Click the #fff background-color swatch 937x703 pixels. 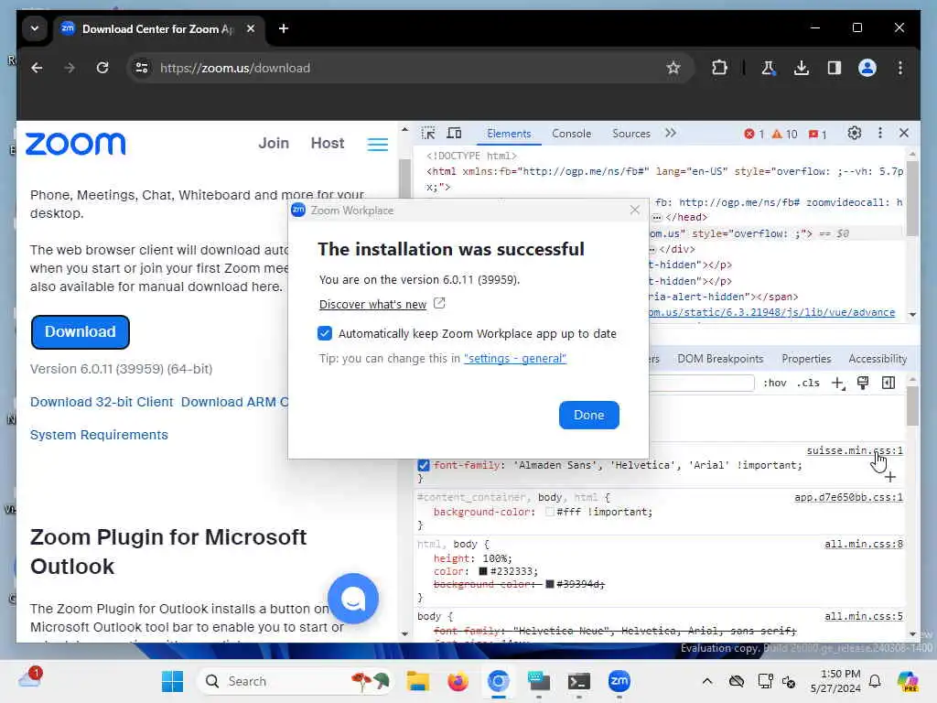coord(549,513)
